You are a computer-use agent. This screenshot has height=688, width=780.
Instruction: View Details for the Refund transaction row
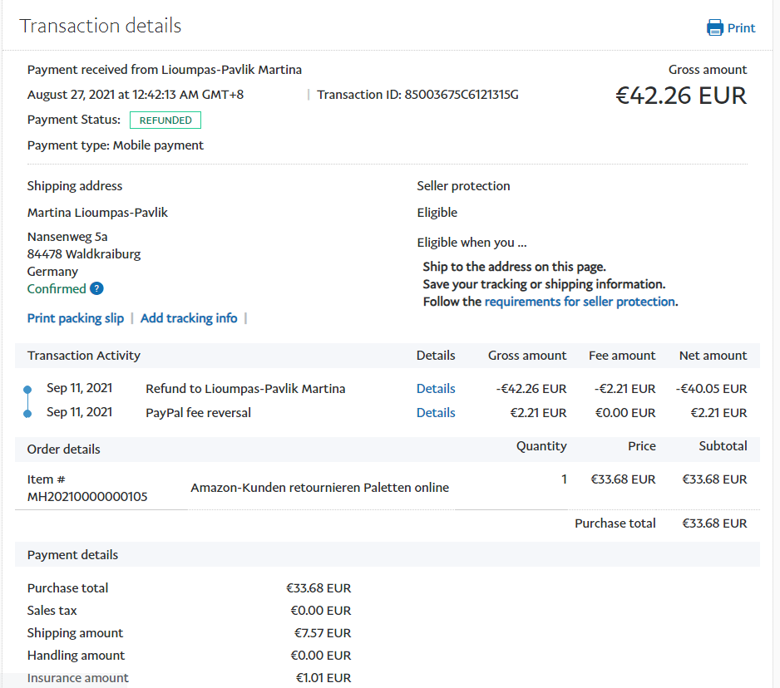[436, 389]
